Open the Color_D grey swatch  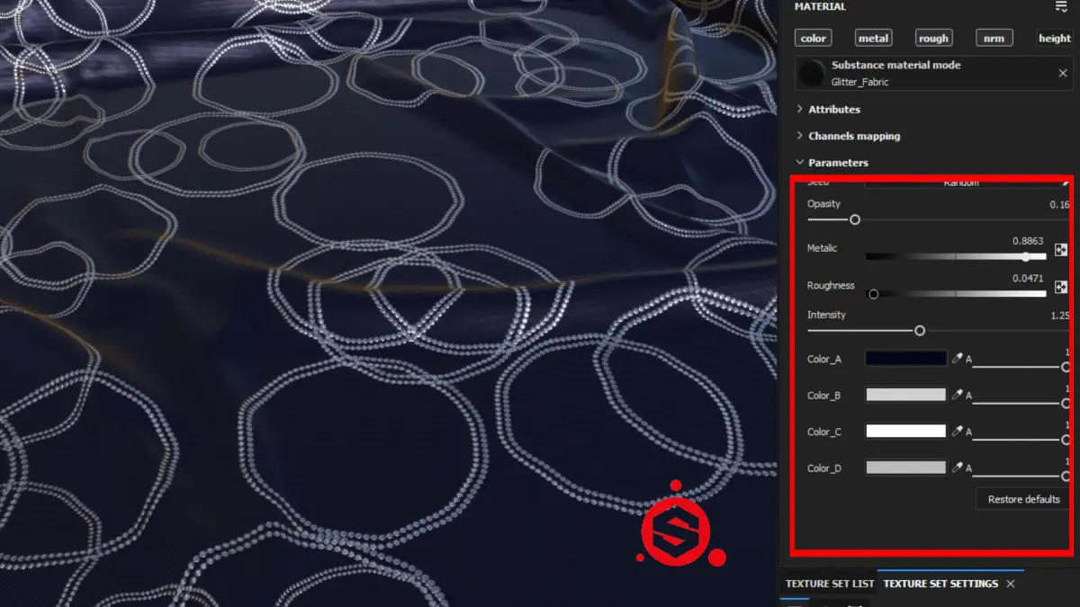click(x=906, y=468)
